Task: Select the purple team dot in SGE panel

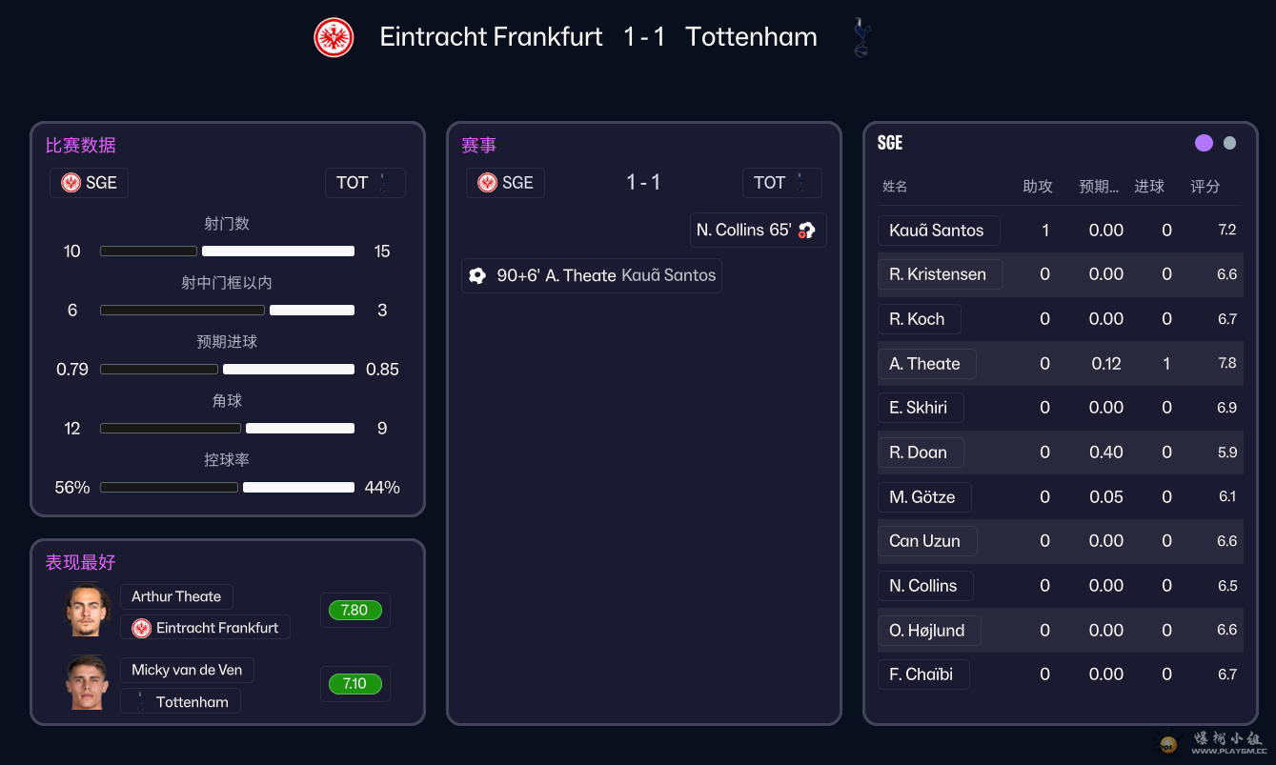Action: click(x=1204, y=143)
